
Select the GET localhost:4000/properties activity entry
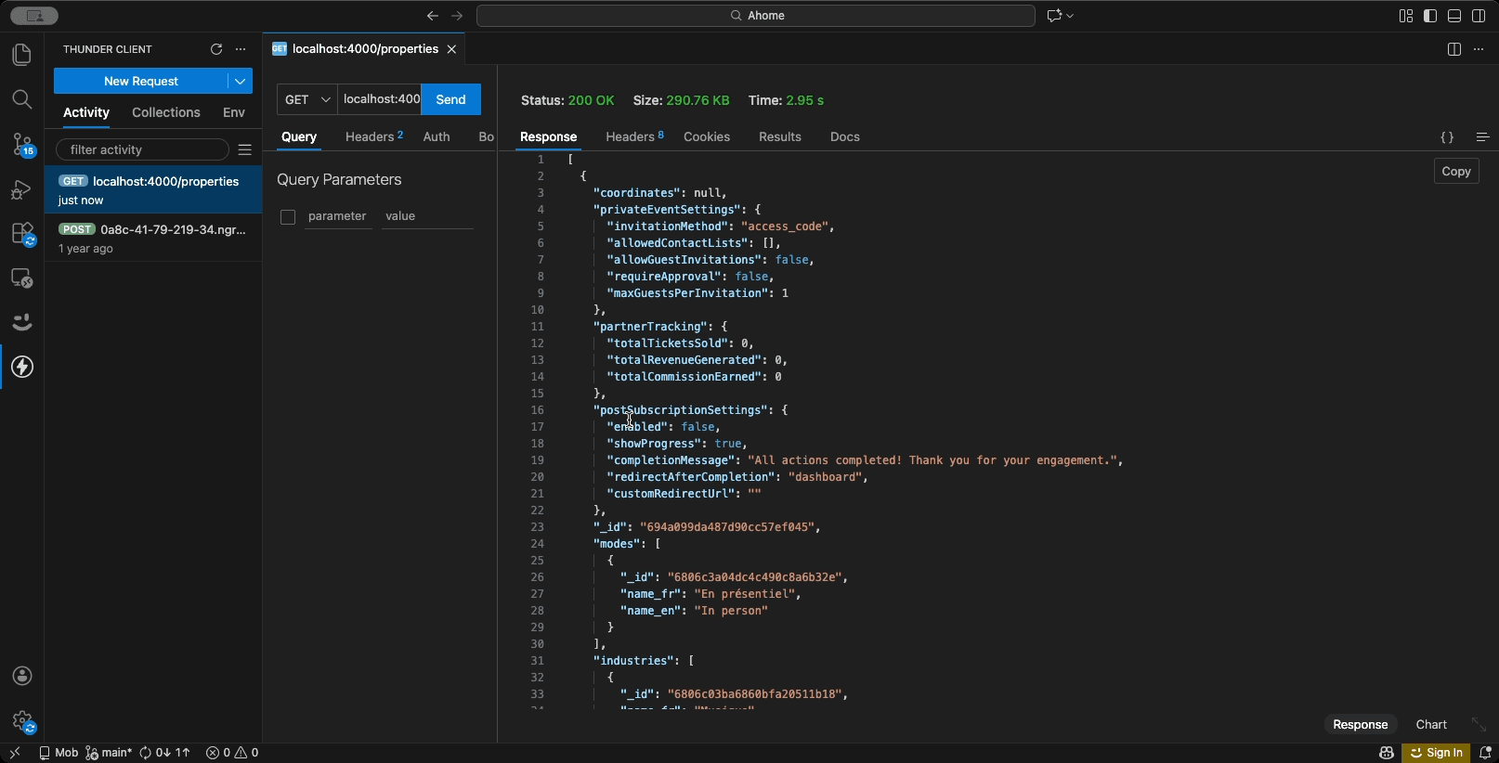point(153,189)
